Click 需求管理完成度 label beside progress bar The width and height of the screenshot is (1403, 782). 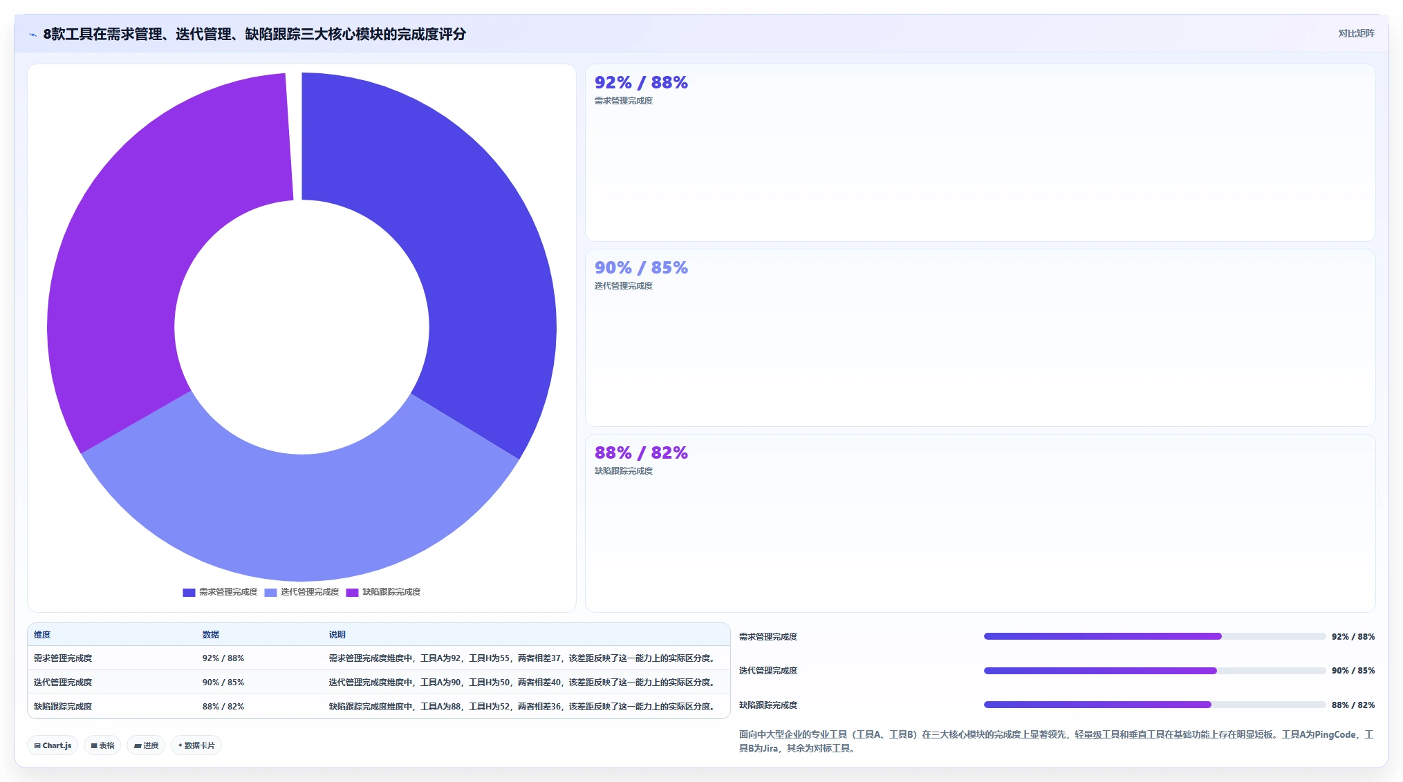768,637
